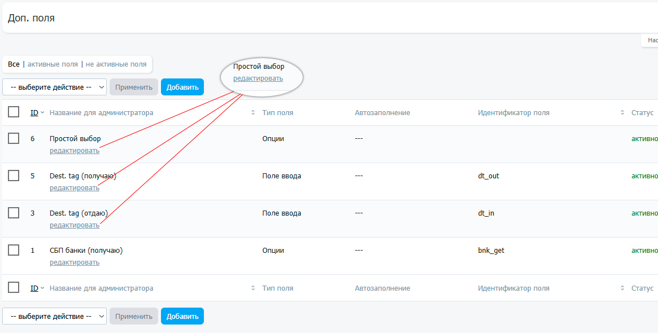658x333 pixels.
Task: Click sort icon beside bottom Идентификатор поля
Action: point(622,288)
